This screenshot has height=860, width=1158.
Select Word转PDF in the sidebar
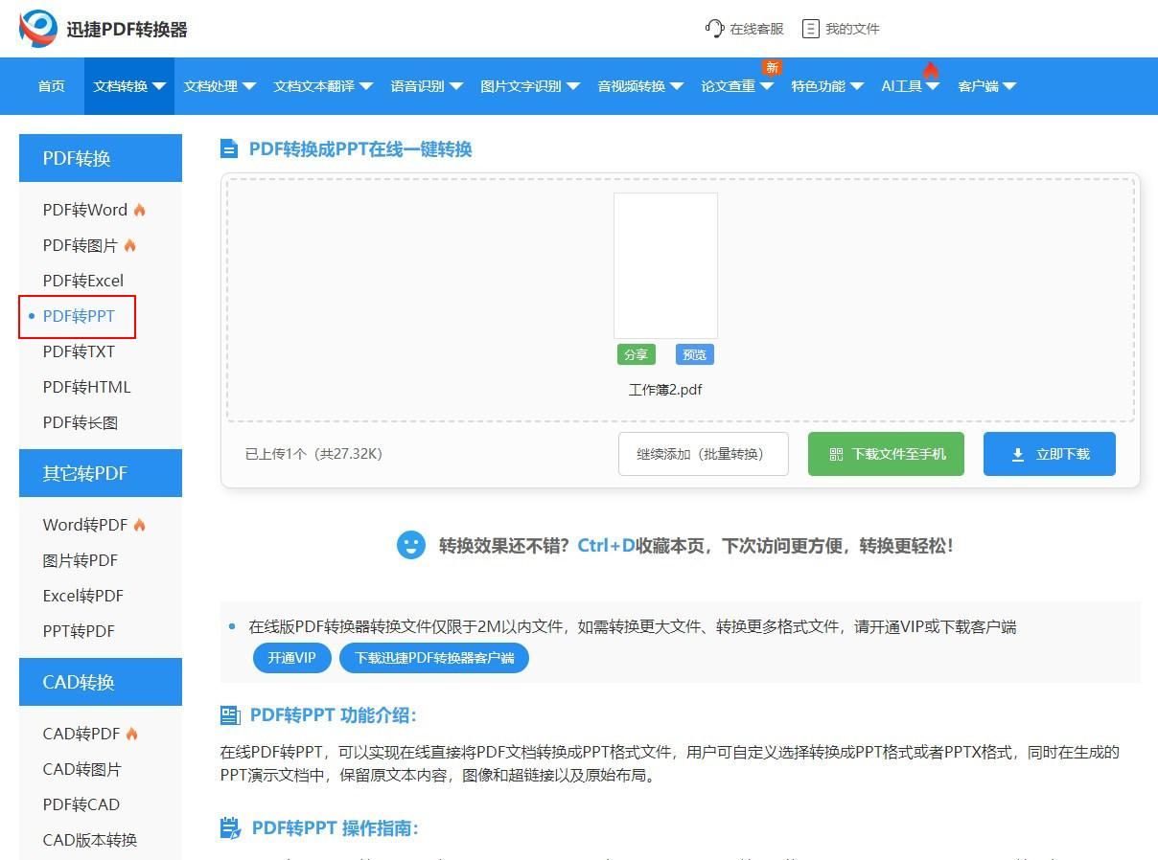tap(85, 525)
